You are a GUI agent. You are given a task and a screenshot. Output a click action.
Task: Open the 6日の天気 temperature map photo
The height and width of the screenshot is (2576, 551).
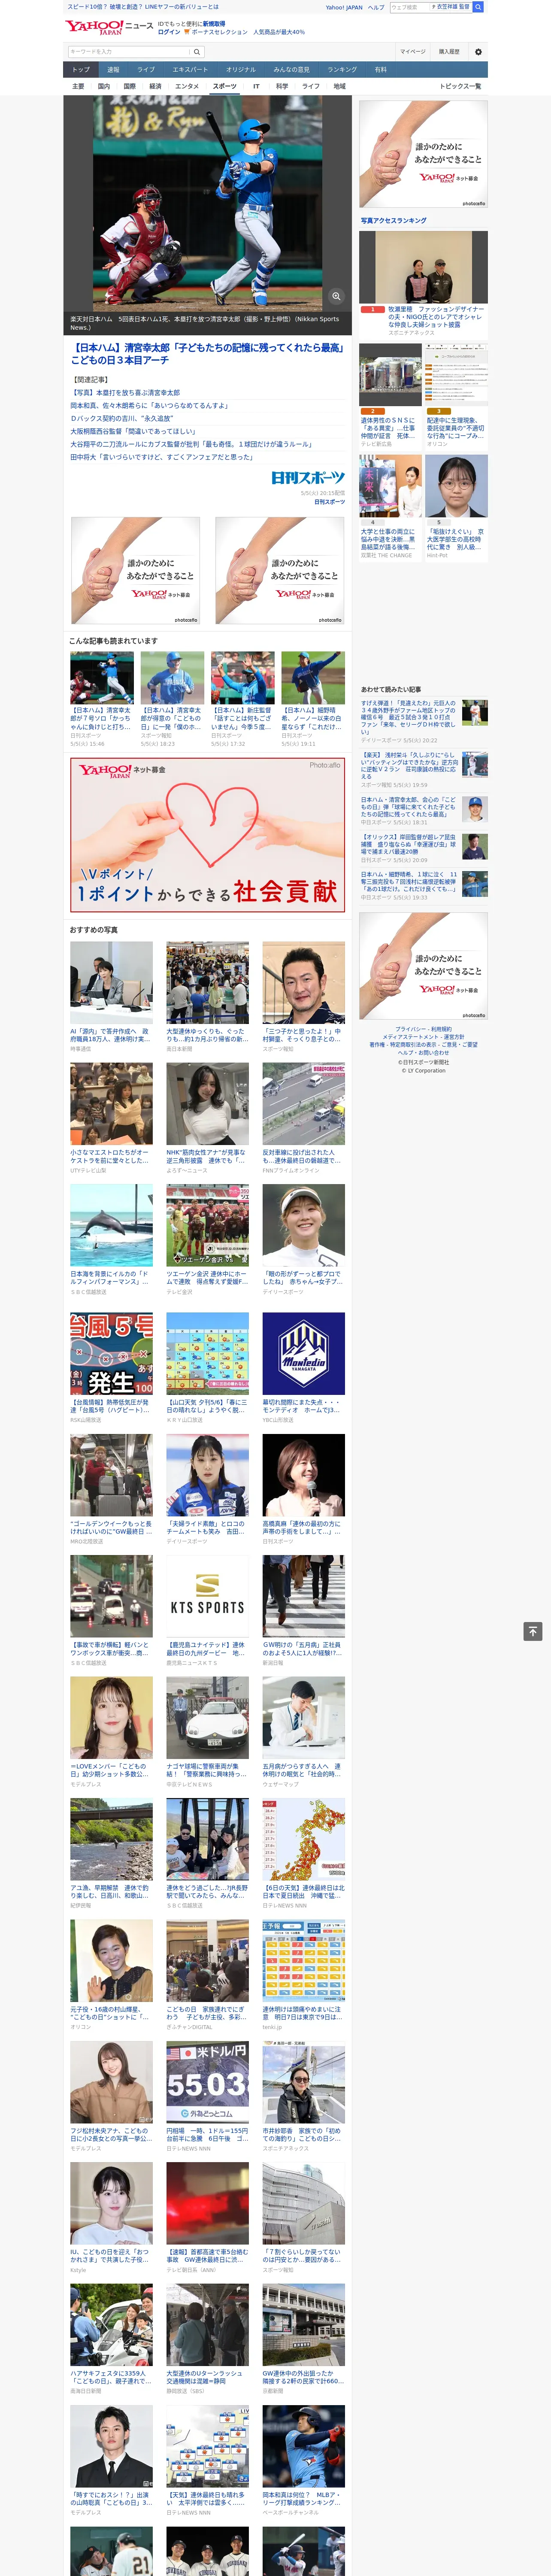303,1839
